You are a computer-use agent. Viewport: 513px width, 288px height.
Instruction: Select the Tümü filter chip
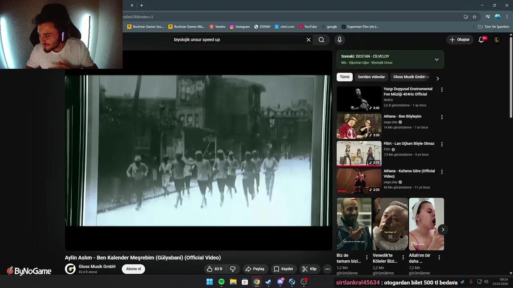(345, 77)
